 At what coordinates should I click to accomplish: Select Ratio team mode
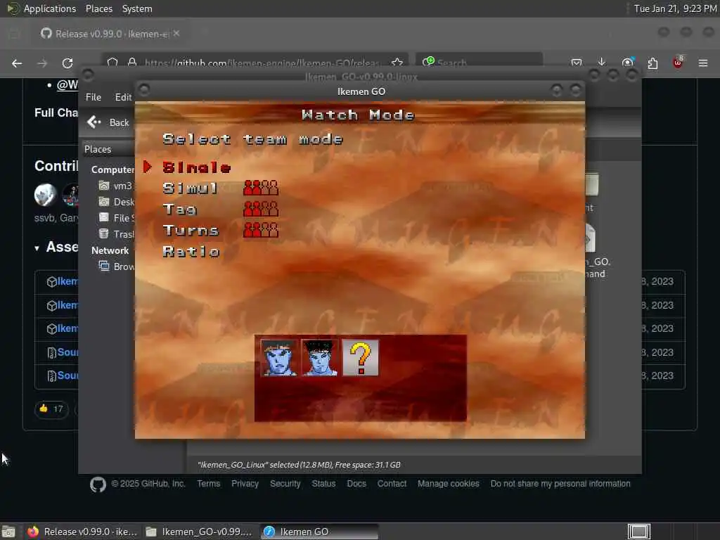click(x=191, y=252)
